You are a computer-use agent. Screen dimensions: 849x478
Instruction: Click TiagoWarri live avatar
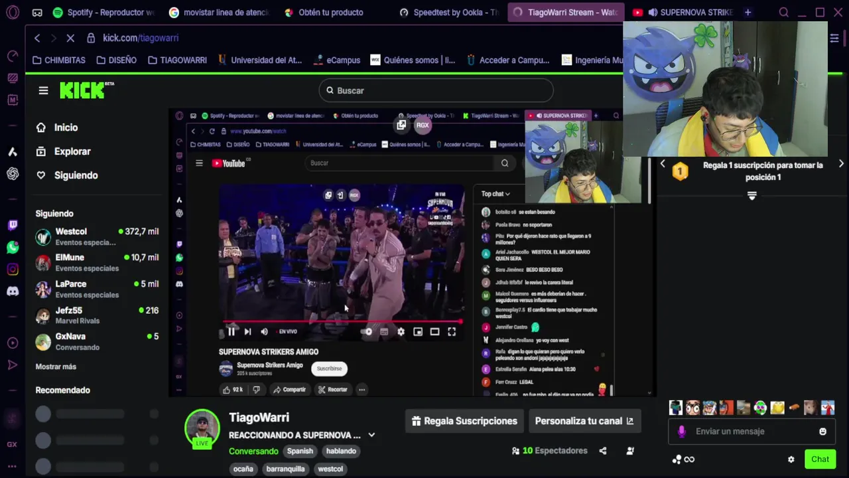pos(202,428)
